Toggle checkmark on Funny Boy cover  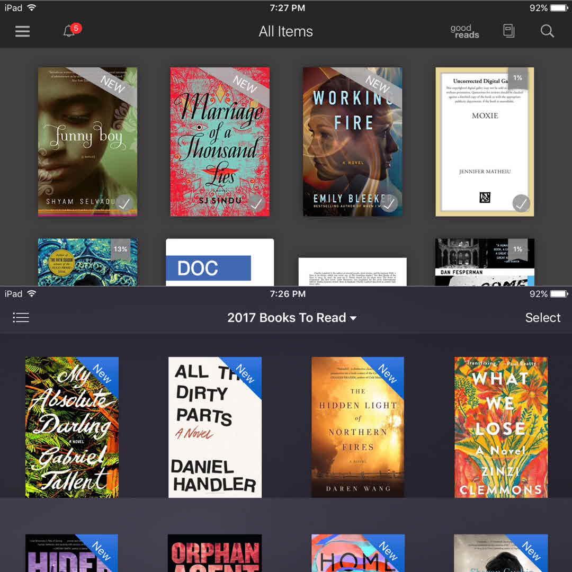coord(124,203)
